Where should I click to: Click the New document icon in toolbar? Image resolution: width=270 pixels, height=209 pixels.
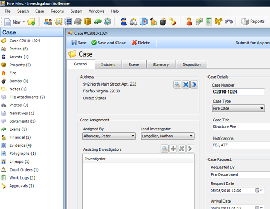tap(7, 22)
